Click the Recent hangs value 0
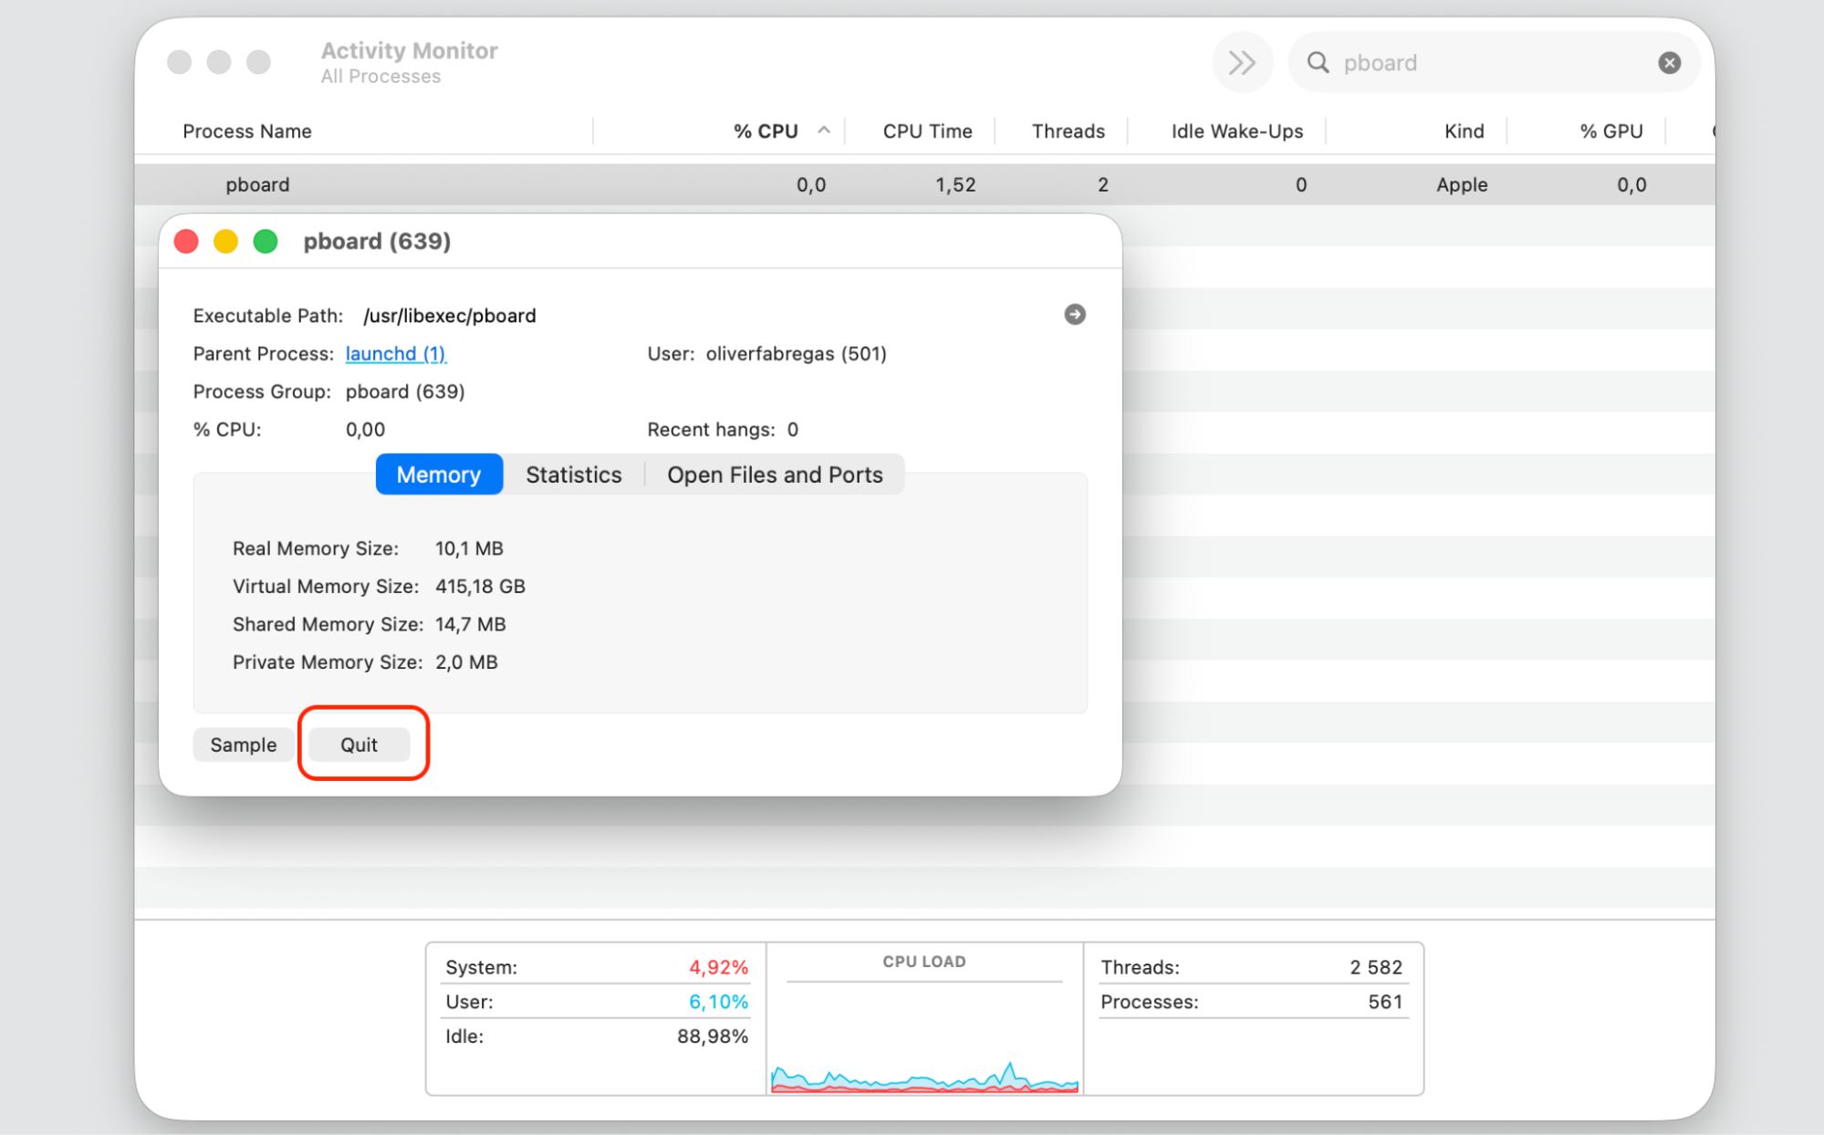The height and width of the screenshot is (1135, 1824). point(793,430)
